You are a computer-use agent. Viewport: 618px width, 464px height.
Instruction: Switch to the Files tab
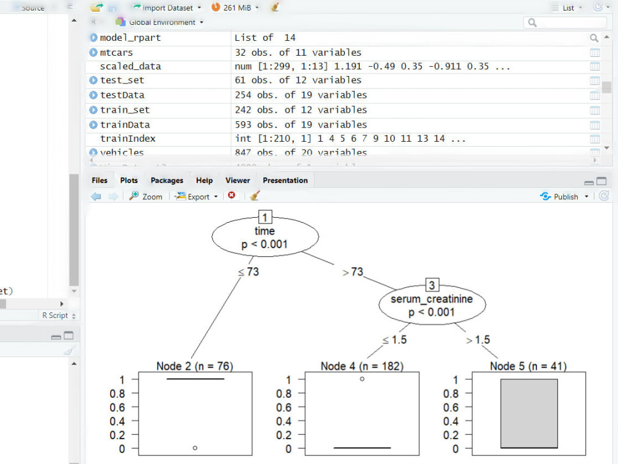click(99, 180)
